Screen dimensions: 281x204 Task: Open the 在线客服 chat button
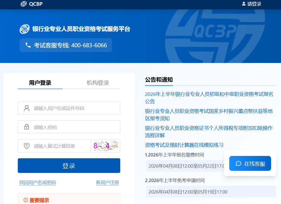(250, 163)
